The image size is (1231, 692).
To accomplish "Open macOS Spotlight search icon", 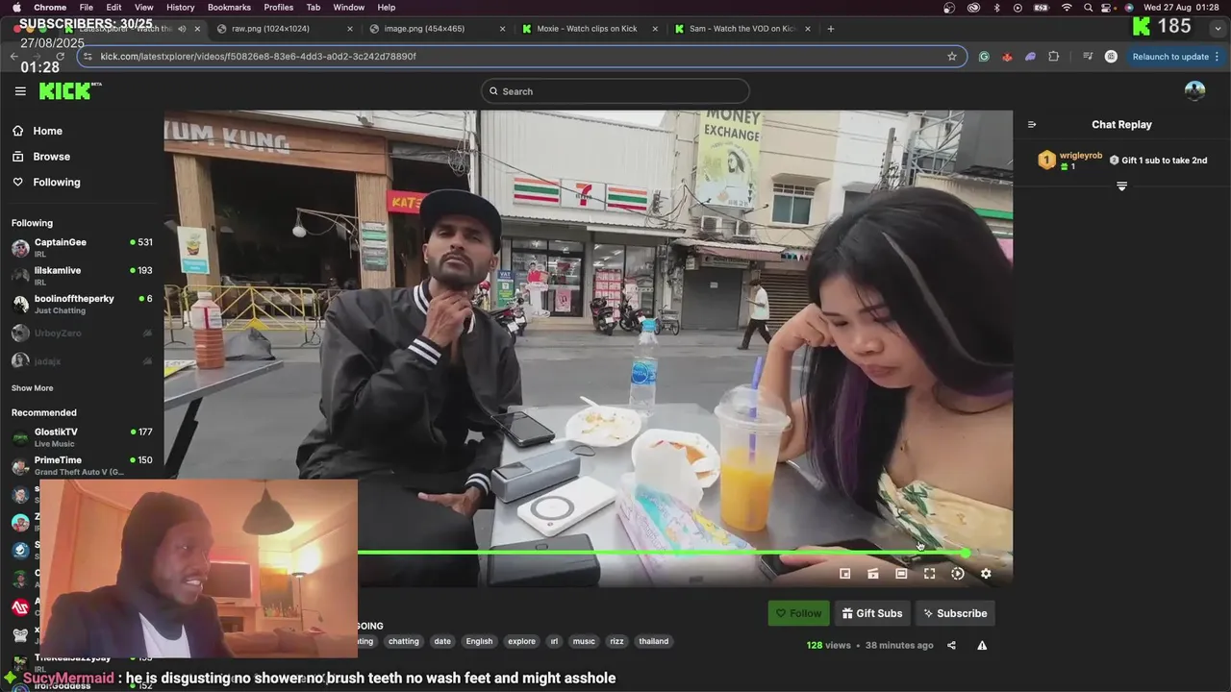I will click(x=1088, y=8).
